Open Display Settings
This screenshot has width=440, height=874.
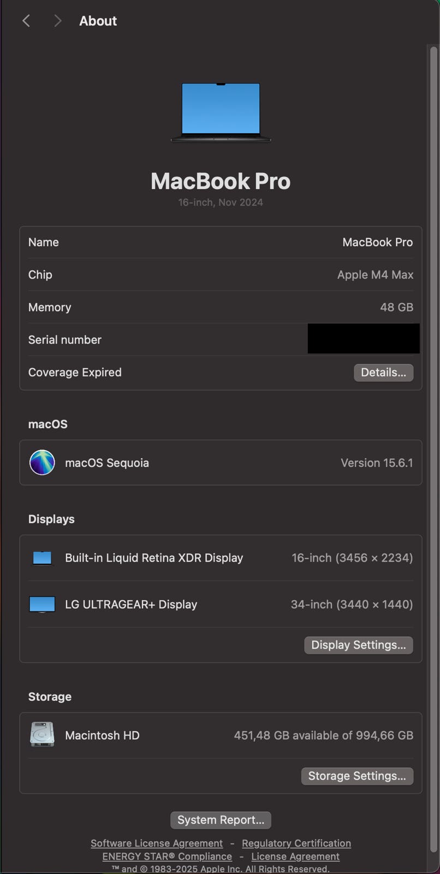coord(358,645)
